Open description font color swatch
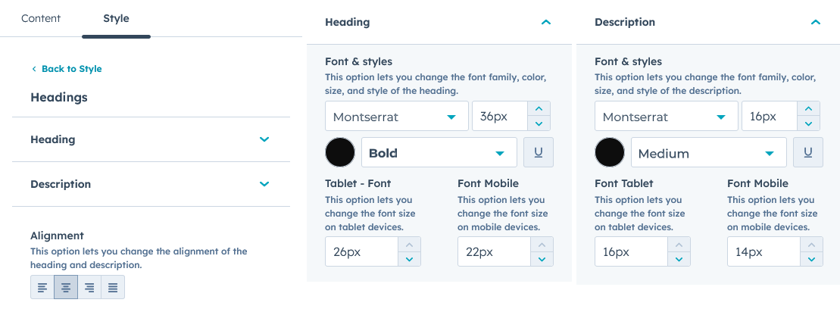Screen dimensions: 840x309 pyautogui.click(x=610, y=152)
